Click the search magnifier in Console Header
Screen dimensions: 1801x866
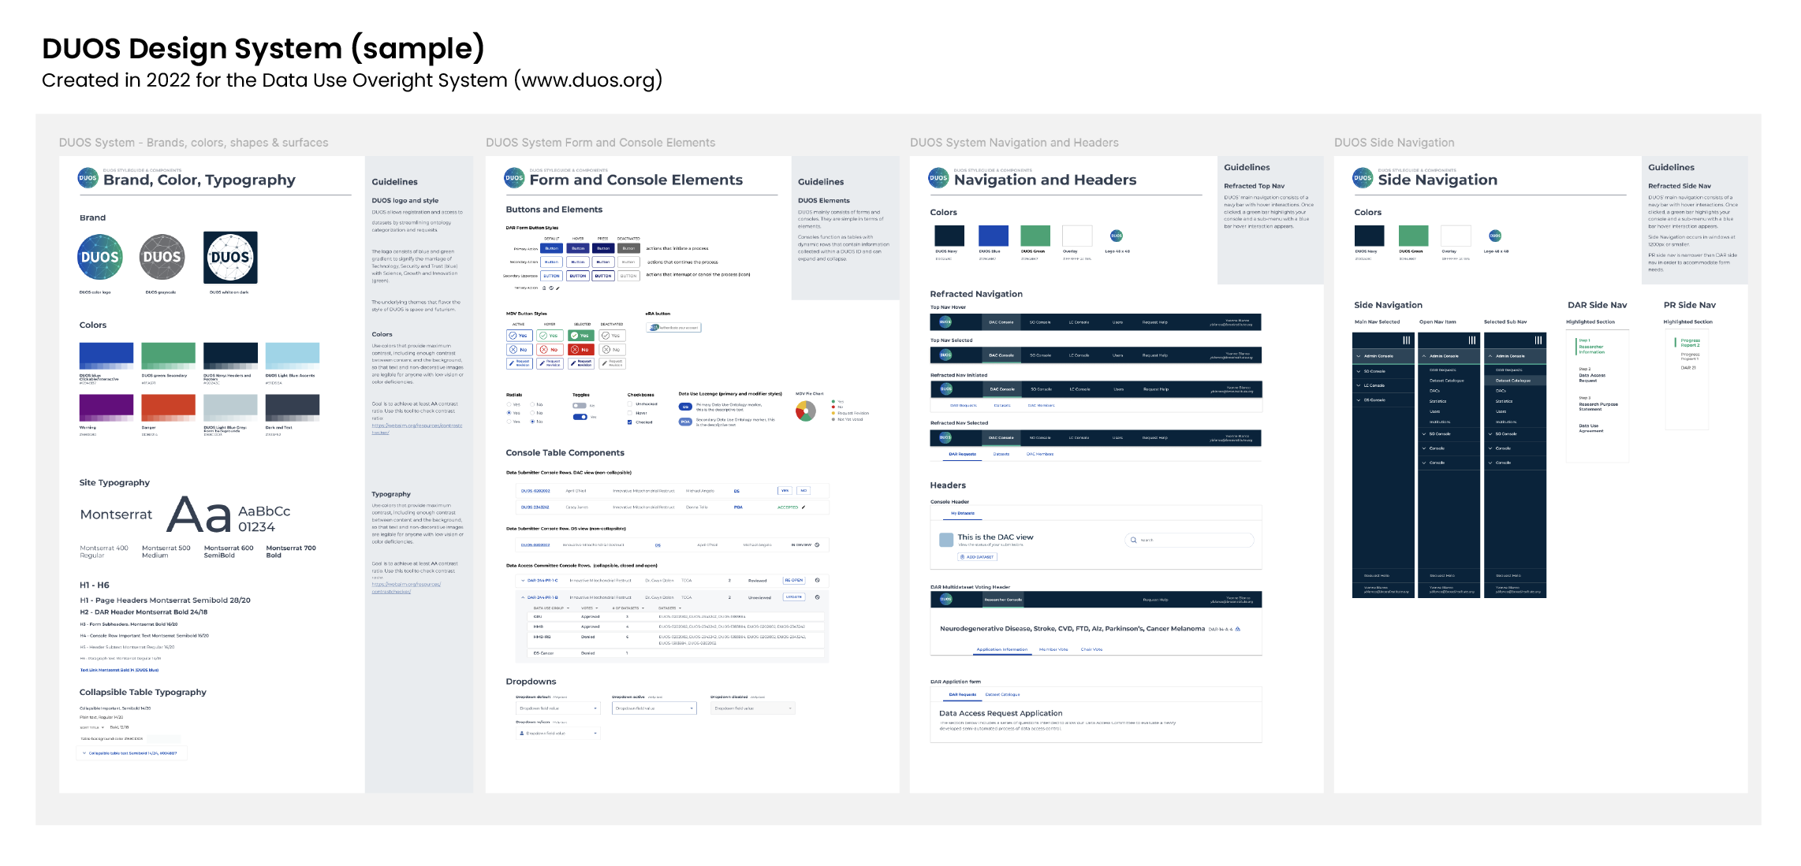[1134, 540]
